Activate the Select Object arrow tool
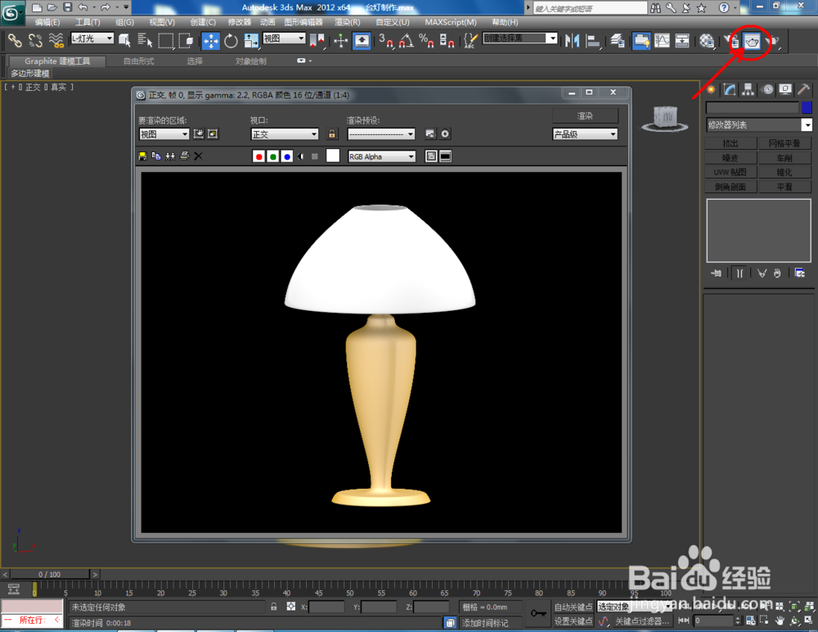This screenshot has width=818, height=632. coord(124,40)
